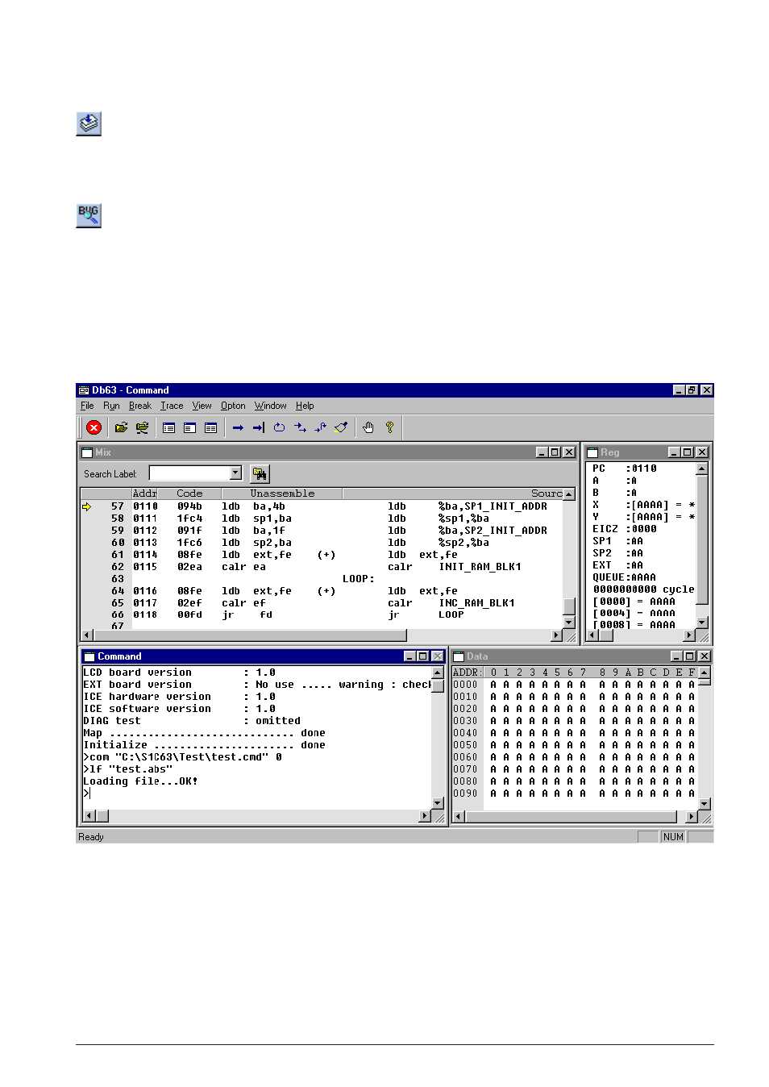
Task: Click the second folder icon with a network symbol
Action: 142,427
